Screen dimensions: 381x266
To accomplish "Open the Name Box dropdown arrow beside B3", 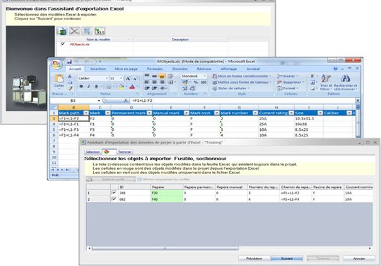I will pyautogui.click(x=99, y=101).
